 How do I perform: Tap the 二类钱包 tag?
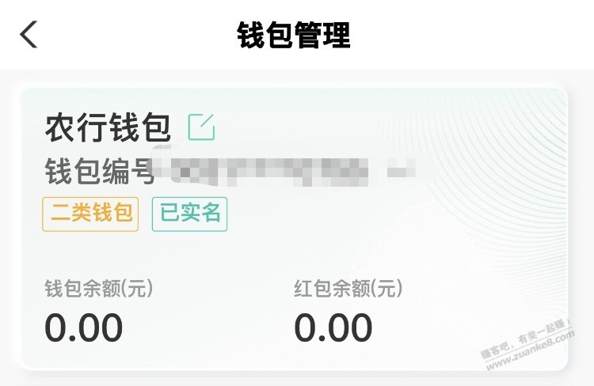[x=90, y=214]
